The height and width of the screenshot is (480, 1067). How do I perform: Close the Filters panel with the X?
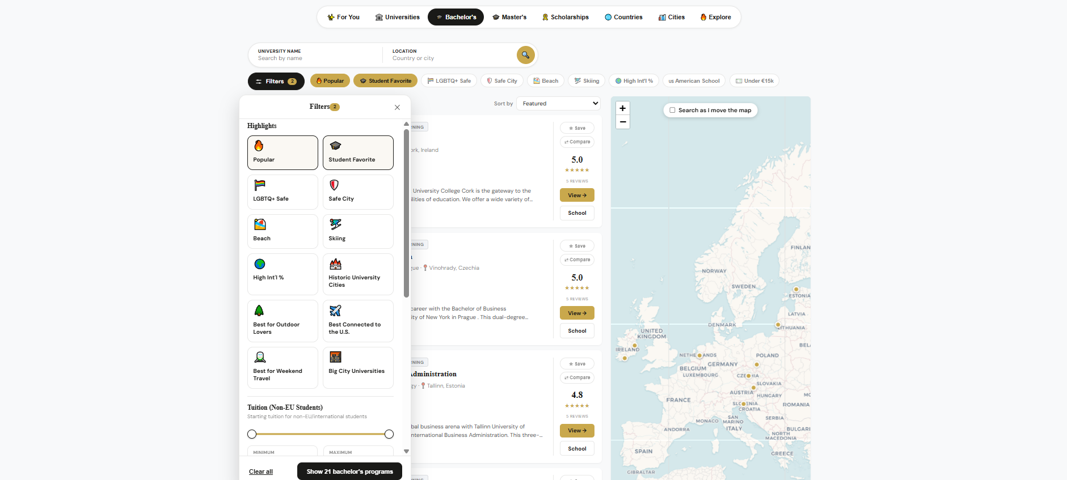(x=397, y=107)
